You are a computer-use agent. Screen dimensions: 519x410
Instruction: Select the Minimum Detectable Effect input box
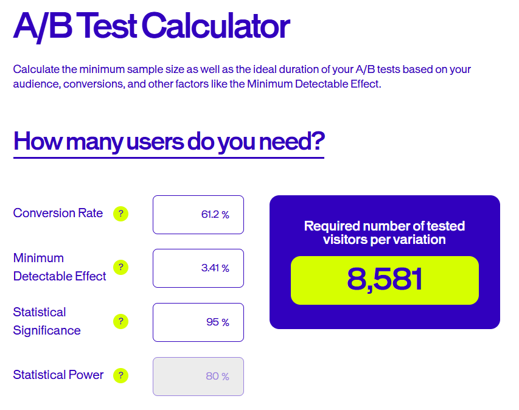pyautogui.click(x=198, y=268)
